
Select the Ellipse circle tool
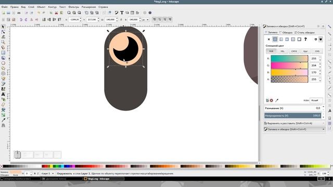pos(3,63)
